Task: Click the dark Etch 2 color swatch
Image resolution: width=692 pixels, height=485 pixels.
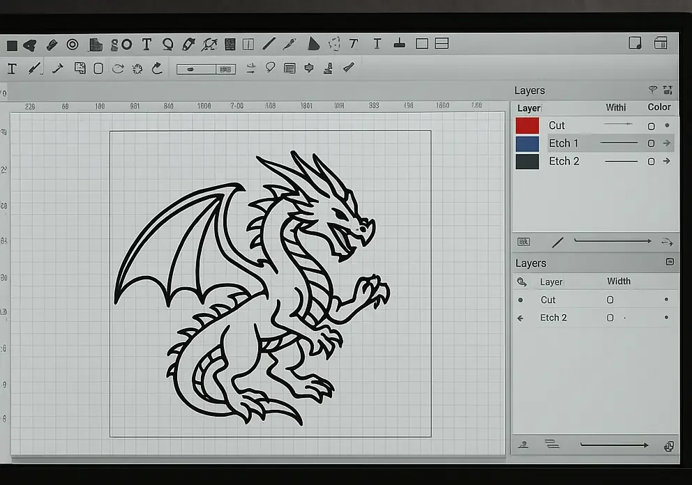Action: coord(527,162)
